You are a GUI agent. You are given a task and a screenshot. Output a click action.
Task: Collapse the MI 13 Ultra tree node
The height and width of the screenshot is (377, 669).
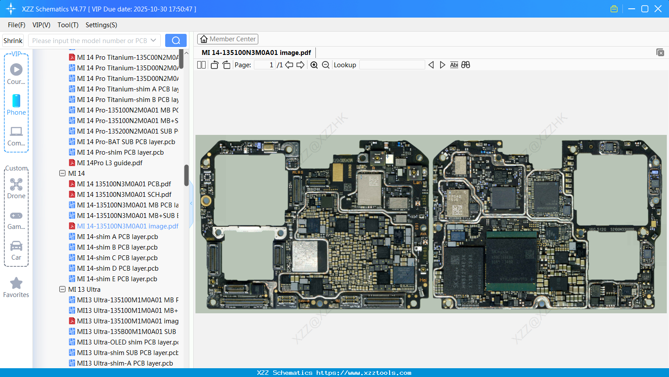[x=62, y=289]
